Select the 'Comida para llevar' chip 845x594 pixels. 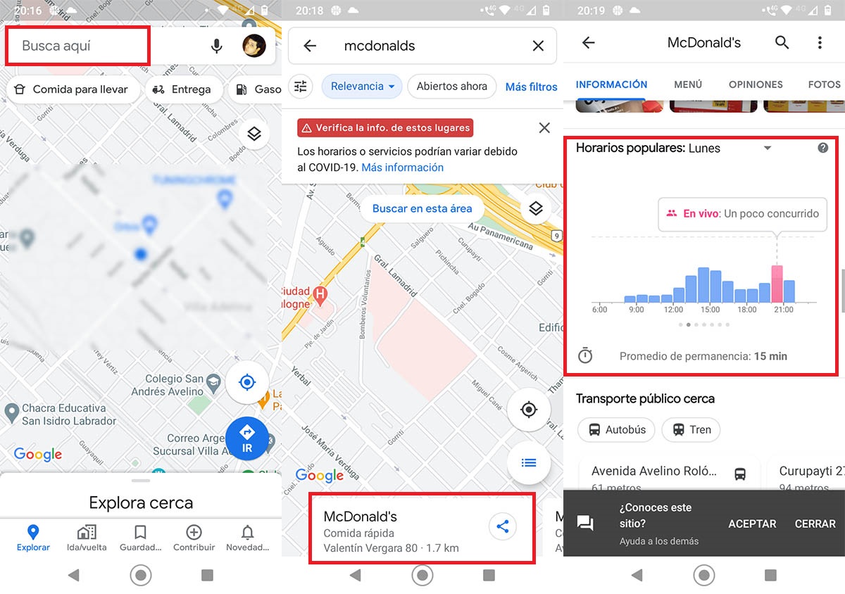tap(72, 89)
